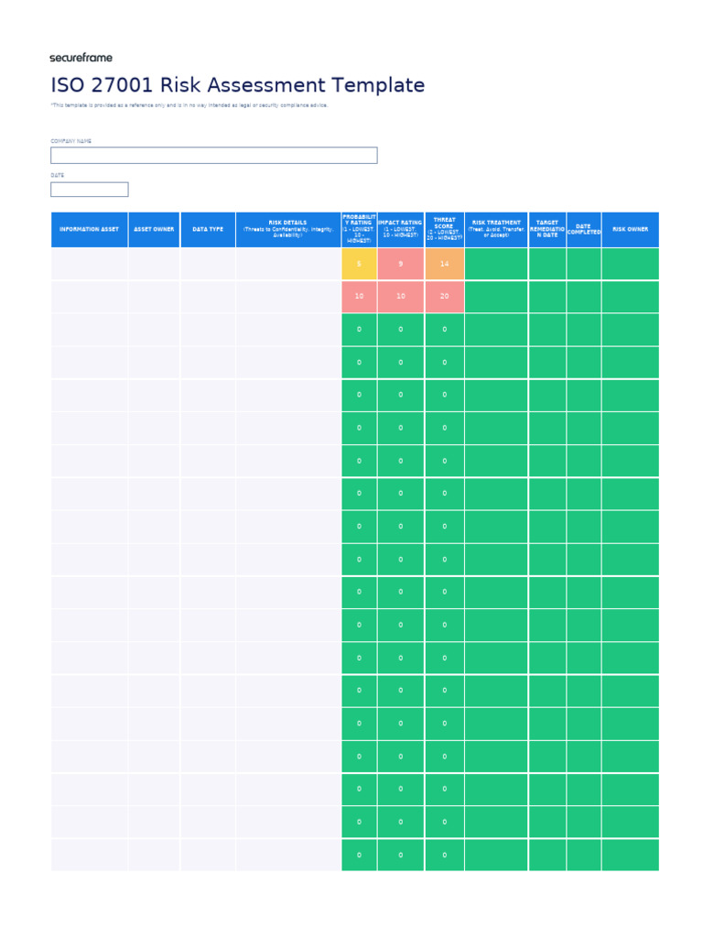The image size is (703, 938).
Task: Click the Impact Rating column header
Action: tap(400, 230)
